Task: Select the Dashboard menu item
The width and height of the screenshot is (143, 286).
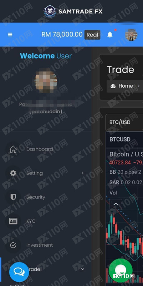Action: pos(40,149)
